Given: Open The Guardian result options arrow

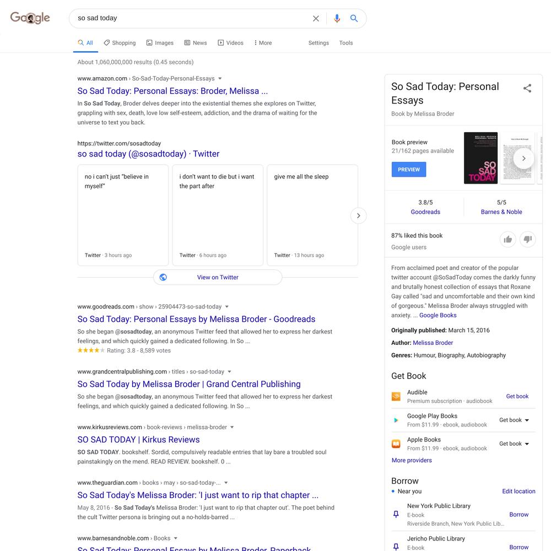Looking at the screenshot, I should pyautogui.click(x=226, y=483).
